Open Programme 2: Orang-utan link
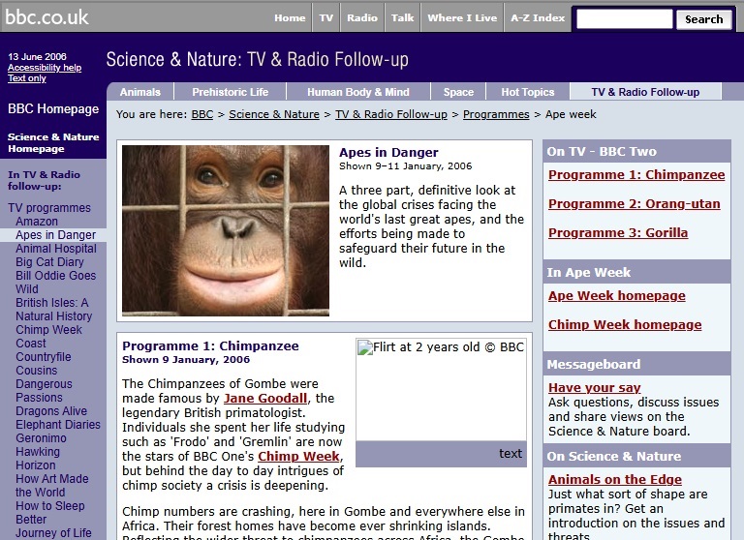 pos(634,204)
